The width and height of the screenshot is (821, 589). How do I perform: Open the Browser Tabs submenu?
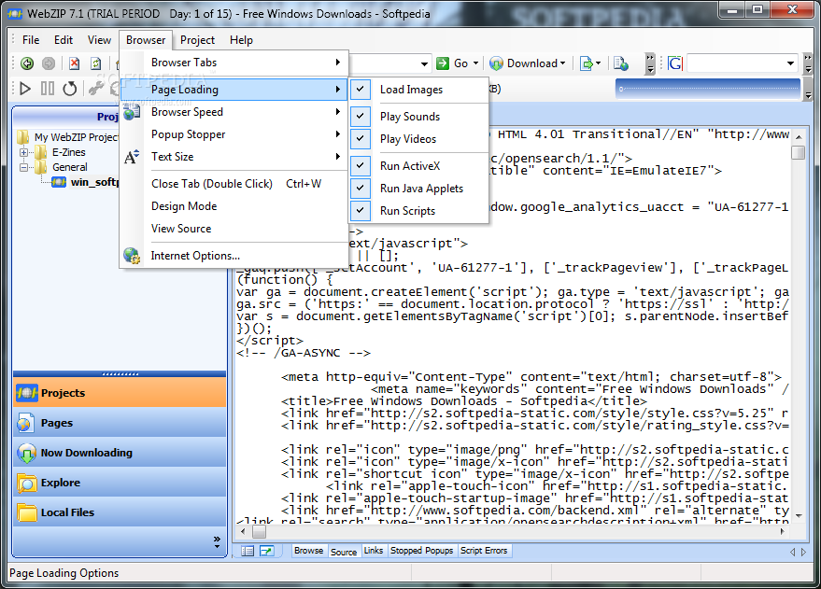tap(234, 63)
